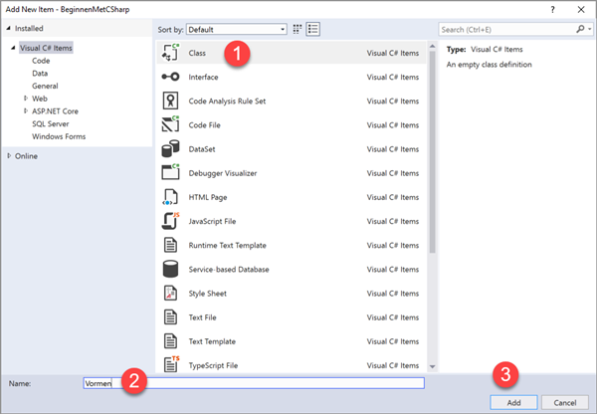Select the General category
The image size is (597, 414).
click(45, 86)
